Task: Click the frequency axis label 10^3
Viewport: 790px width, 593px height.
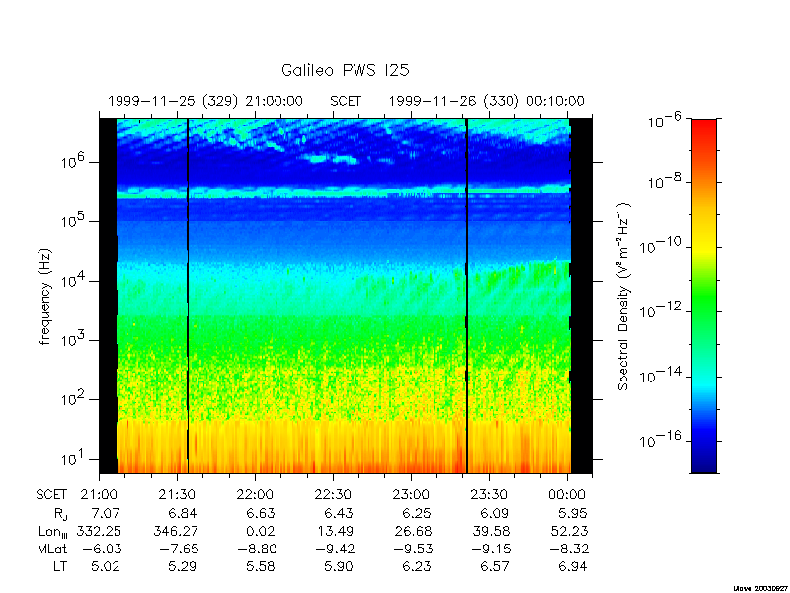Action: click(74, 340)
